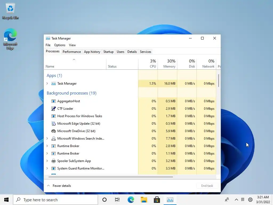
Task: Expand the Runtime Broker row using 1.1 MB
Action: point(47,153)
